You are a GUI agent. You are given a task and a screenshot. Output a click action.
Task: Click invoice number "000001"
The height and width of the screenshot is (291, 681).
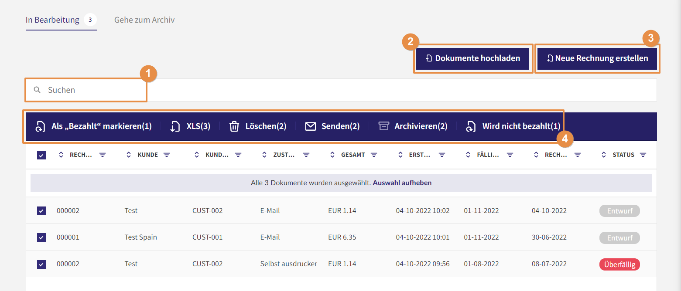tap(68, 237)
